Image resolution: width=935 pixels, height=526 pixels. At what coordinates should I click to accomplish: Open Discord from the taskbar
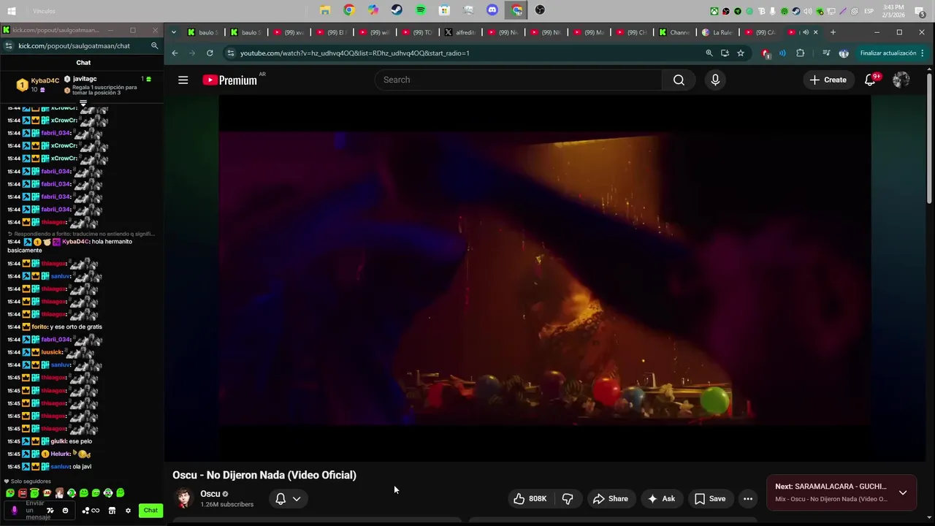pos(492,10)
